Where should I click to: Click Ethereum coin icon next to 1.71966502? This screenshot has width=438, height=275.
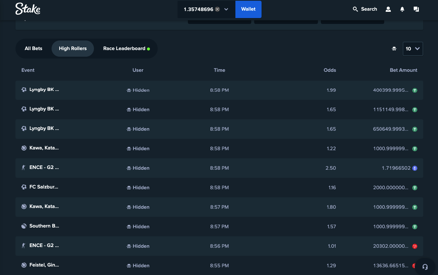pyautogui.click(x=415, y=168)
